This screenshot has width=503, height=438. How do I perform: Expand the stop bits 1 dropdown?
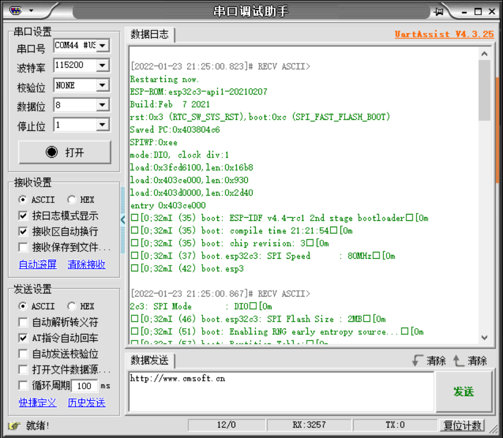point(103,125)
